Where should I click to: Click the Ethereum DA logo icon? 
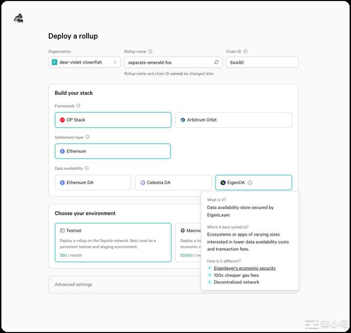coord(62,183)
